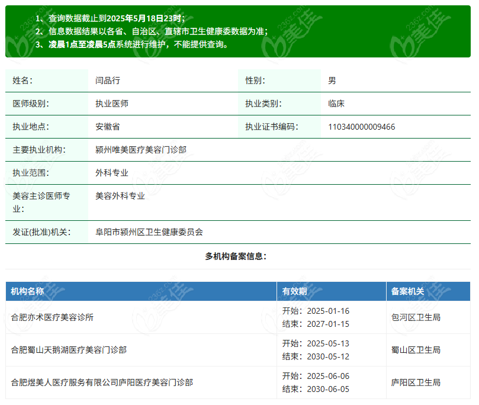Select the 包河区卫生局 filing authority cell
This screenshot has height=405, width=479.
[416, 317]
